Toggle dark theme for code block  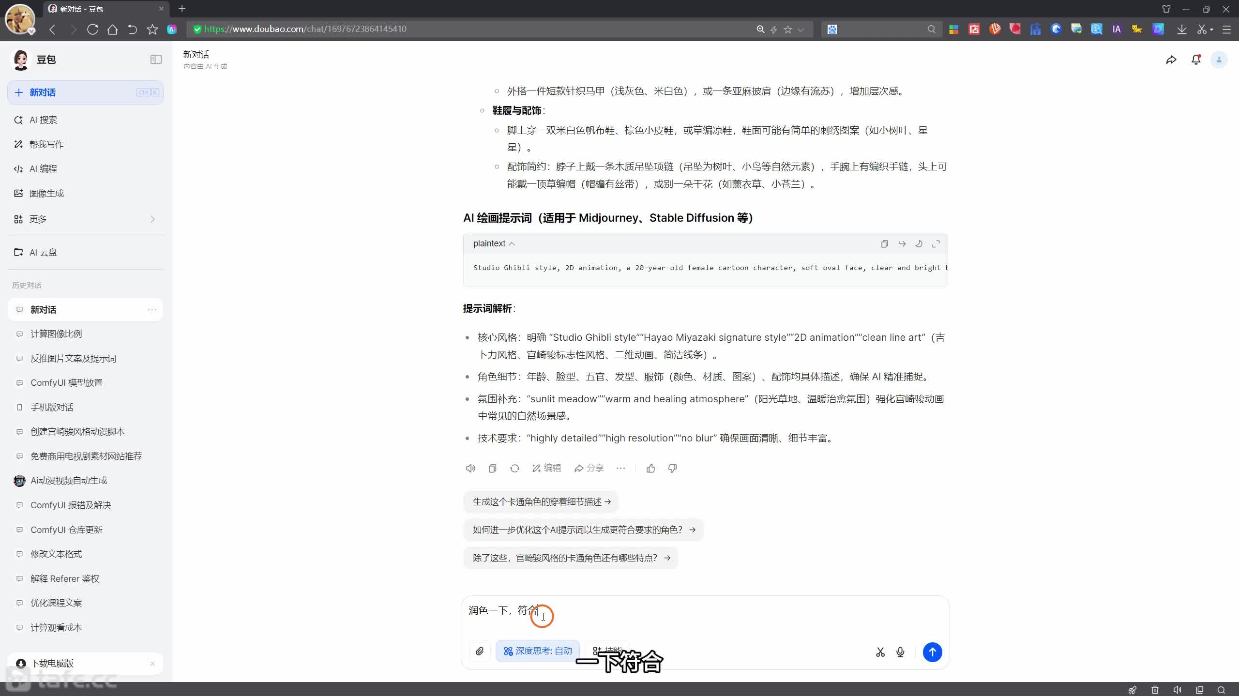(x=919, y=244)
